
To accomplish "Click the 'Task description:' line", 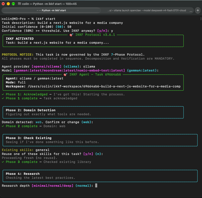I will coord(62,23).
